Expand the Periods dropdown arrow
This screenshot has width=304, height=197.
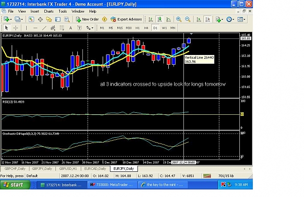233,19
